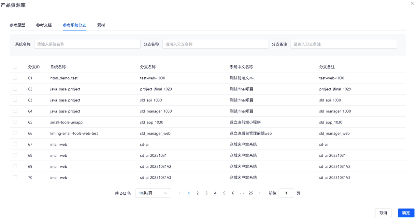Go to page 6 in pagination

(x=233, y=193)
